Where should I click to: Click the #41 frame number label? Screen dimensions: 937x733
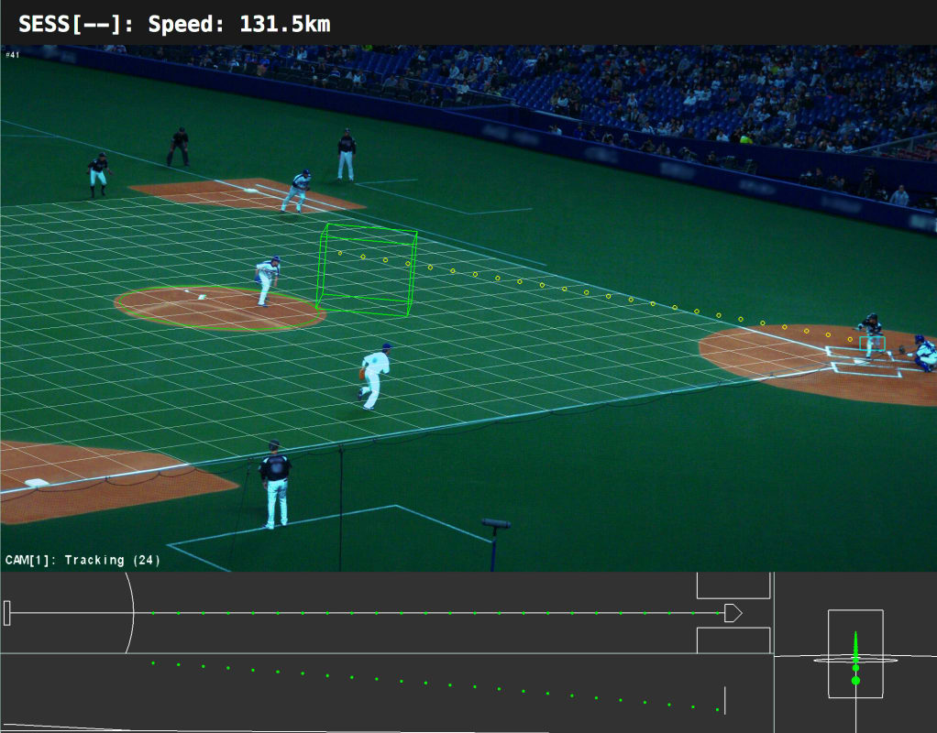[12, 56]
